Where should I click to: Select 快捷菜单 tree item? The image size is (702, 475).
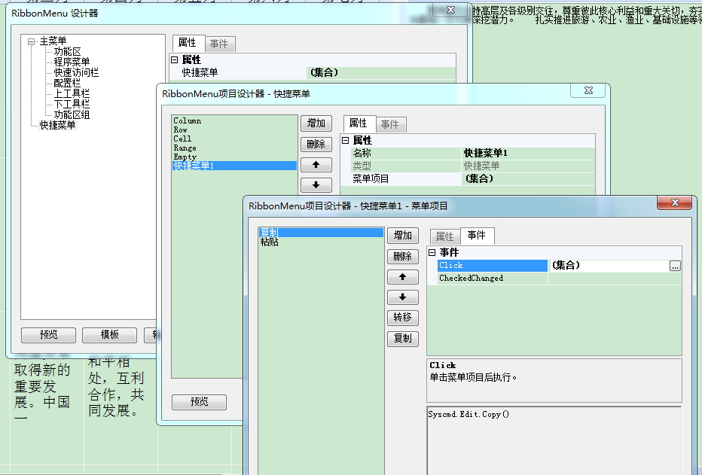click(x=58, y=125)
